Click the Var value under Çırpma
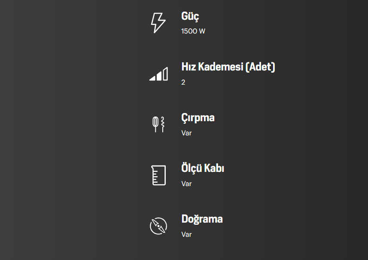 (186, 133)
